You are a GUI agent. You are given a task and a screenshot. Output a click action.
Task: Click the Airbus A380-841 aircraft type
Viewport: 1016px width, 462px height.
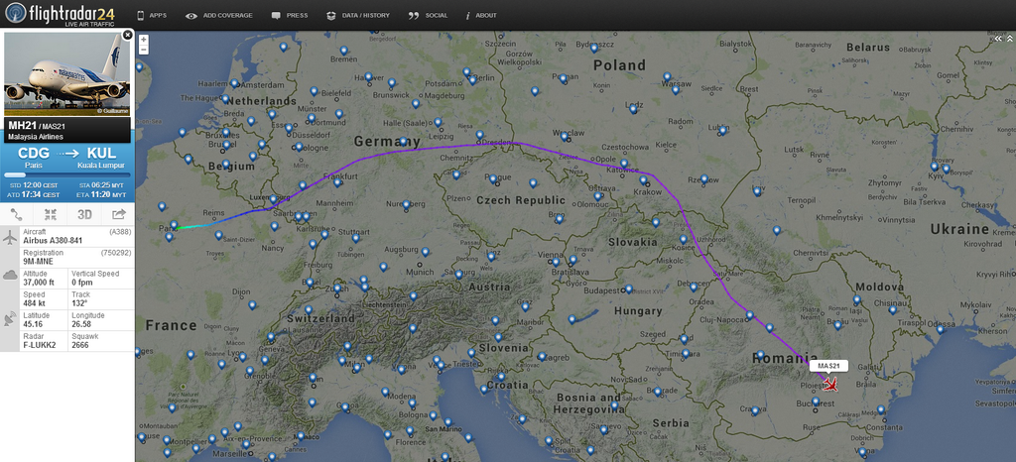[x=53, y=240]
